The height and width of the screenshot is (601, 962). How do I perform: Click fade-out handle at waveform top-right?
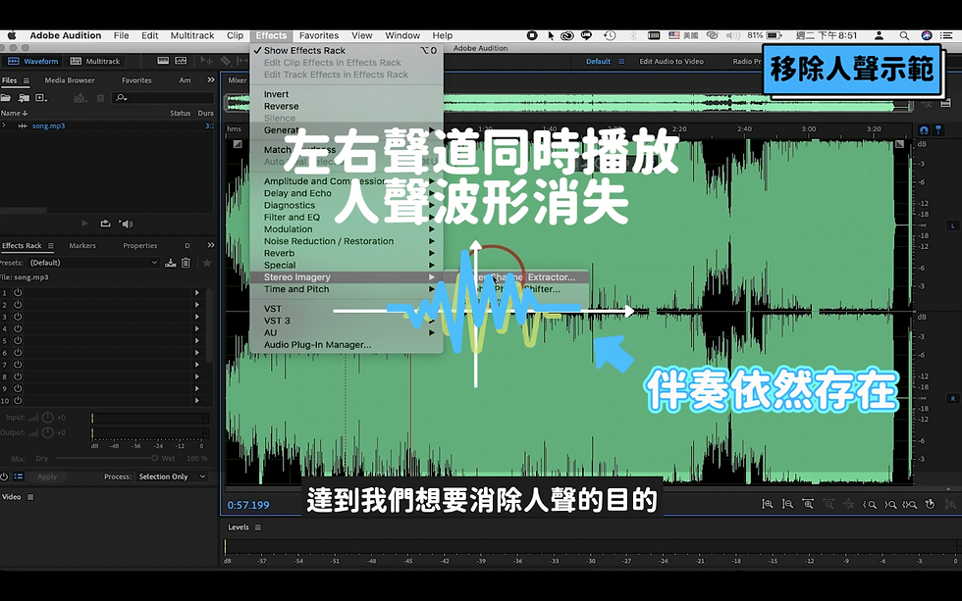click(x=899, y=144)
